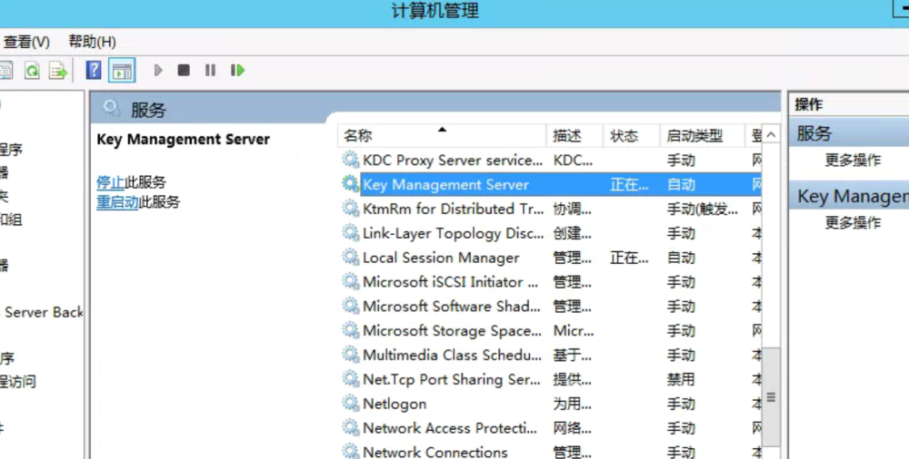Select the Network Connections service
The height and width of the screenshot is (459, 909).
point(550,451)
